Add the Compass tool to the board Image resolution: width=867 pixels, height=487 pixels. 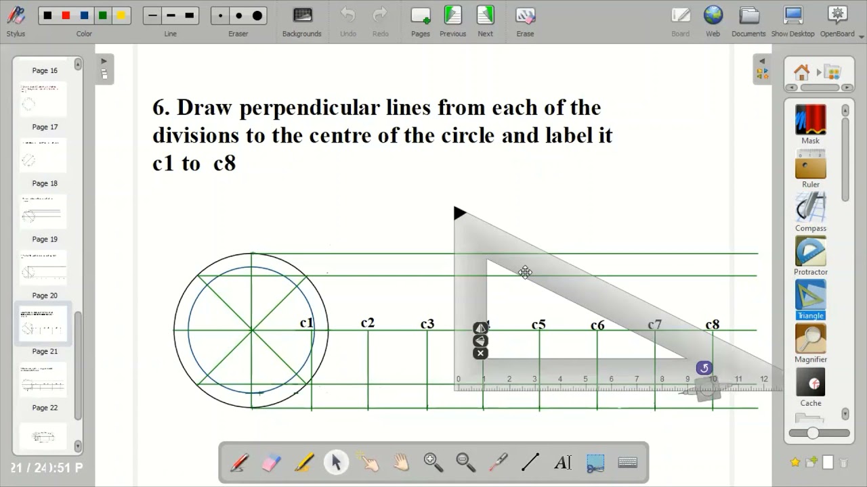(x=811, y=212)
